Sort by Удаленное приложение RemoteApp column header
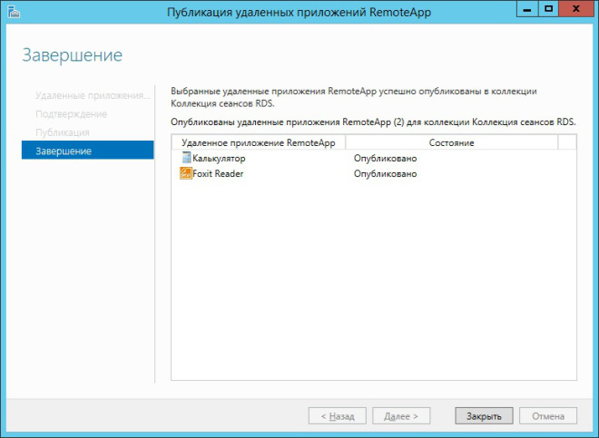The width and height of the screenshot is (599, 438). pos(259,142)
